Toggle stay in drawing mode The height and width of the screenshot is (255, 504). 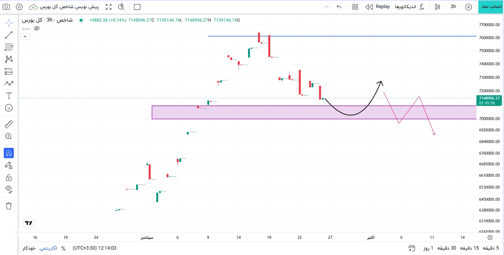pyautogui.click(x=9, y=165)
